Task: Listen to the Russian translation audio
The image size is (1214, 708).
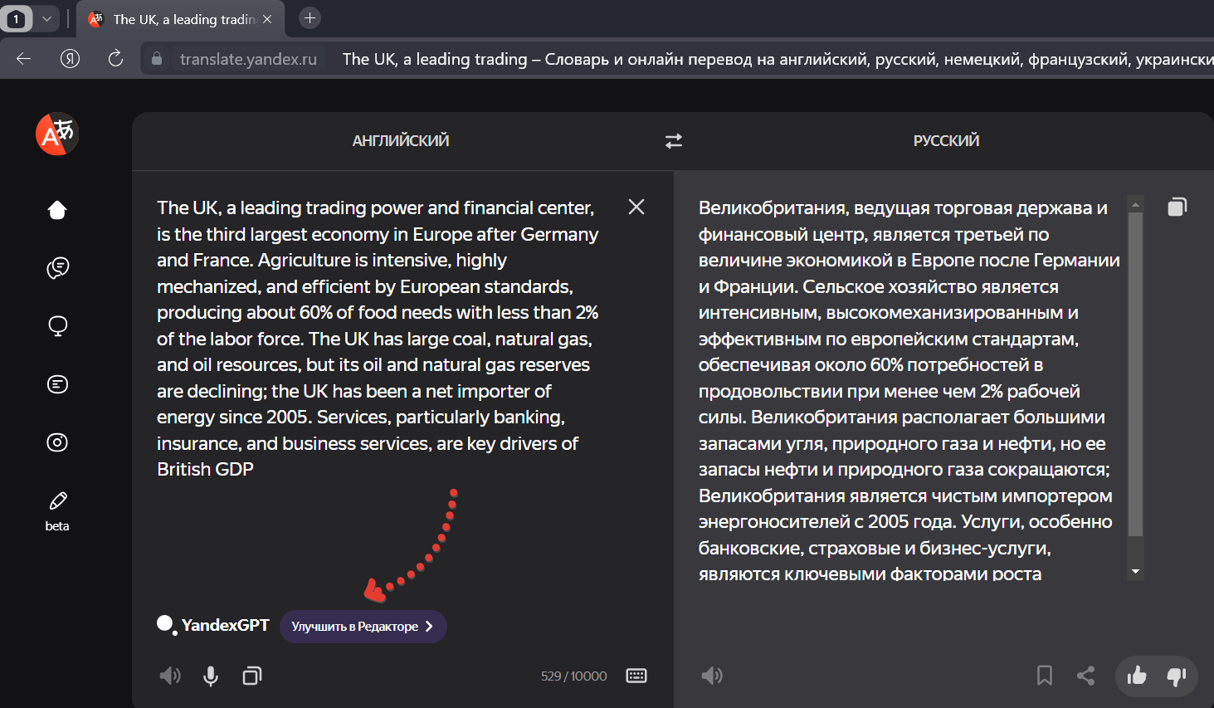Action: point(711,676)
